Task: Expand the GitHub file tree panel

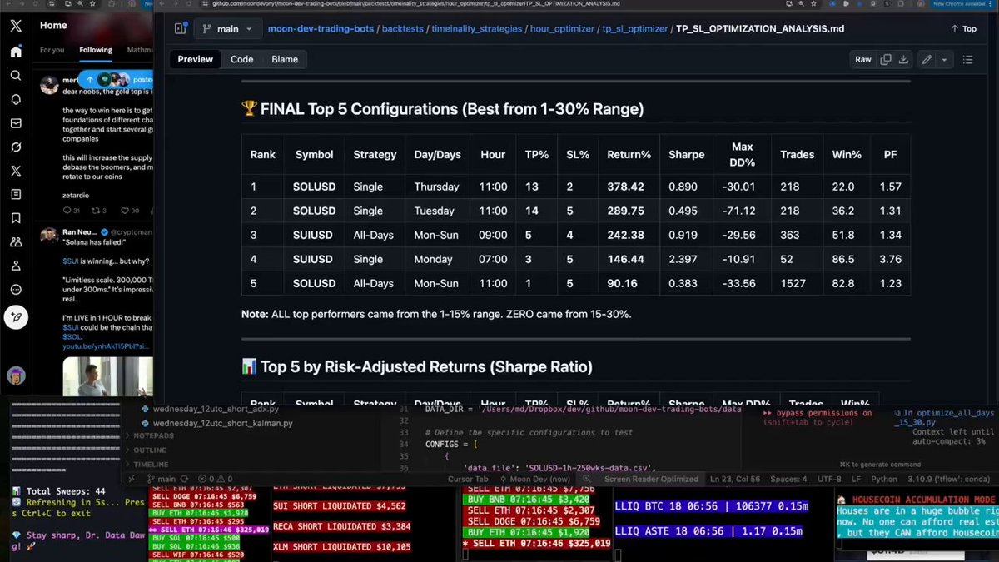Action: (180, 28)
